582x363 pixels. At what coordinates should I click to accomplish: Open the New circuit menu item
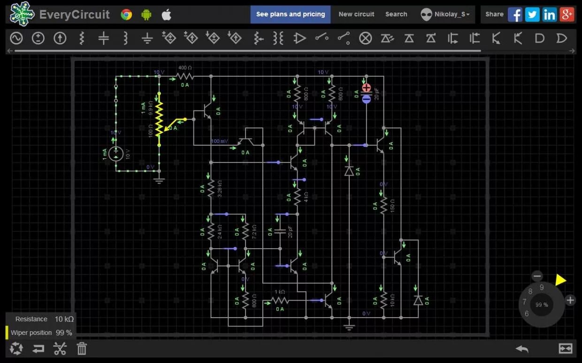356,14
